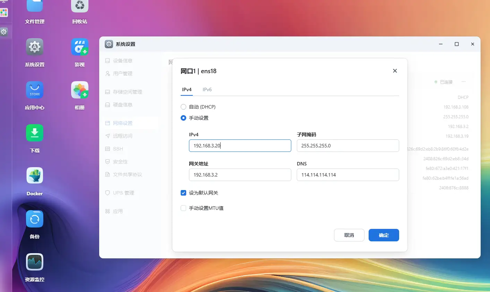Open the 系统设置 desktop icon
This screenshot has width=490, height=292.
(35, 47)
